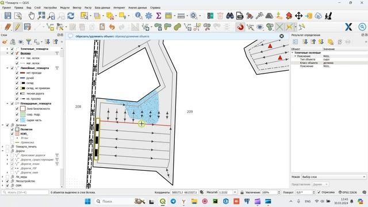Viewport: 368px width, 207px height.
Task: Open the 'Растр' menu
Action: click(88, 7)
